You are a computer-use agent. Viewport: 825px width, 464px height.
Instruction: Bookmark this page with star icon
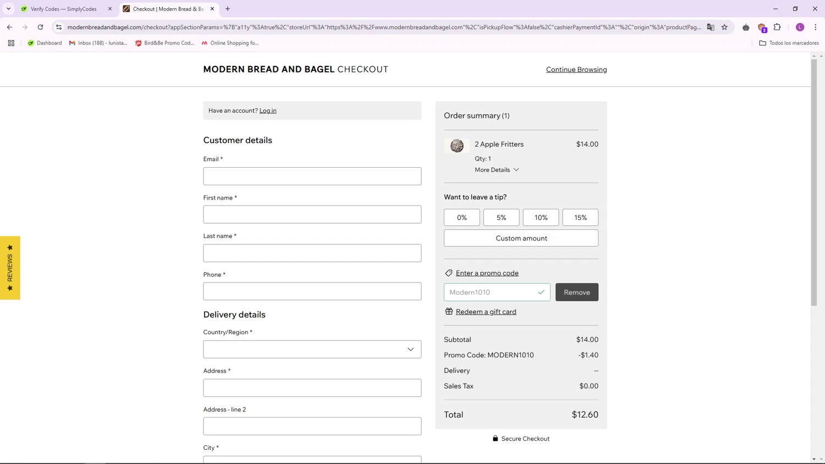(x=724, y=27)
